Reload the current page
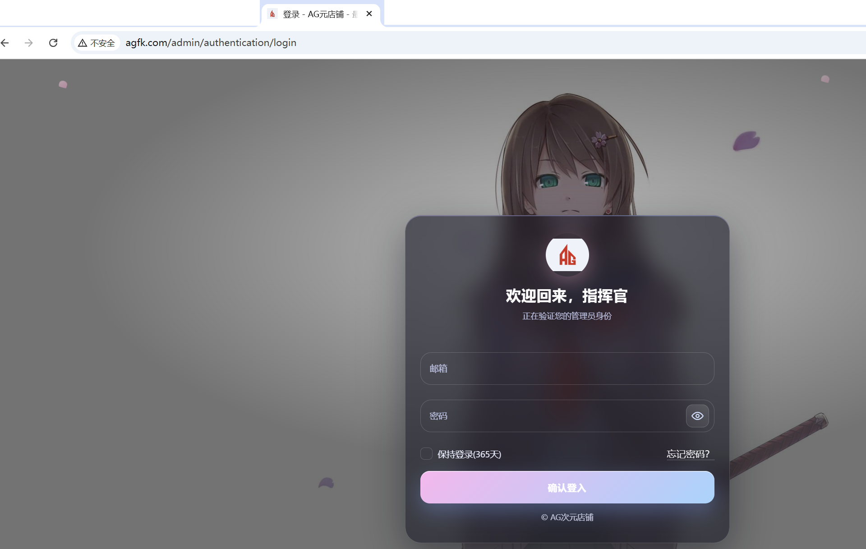Screen dimensions: 866x549 point(53,42)
